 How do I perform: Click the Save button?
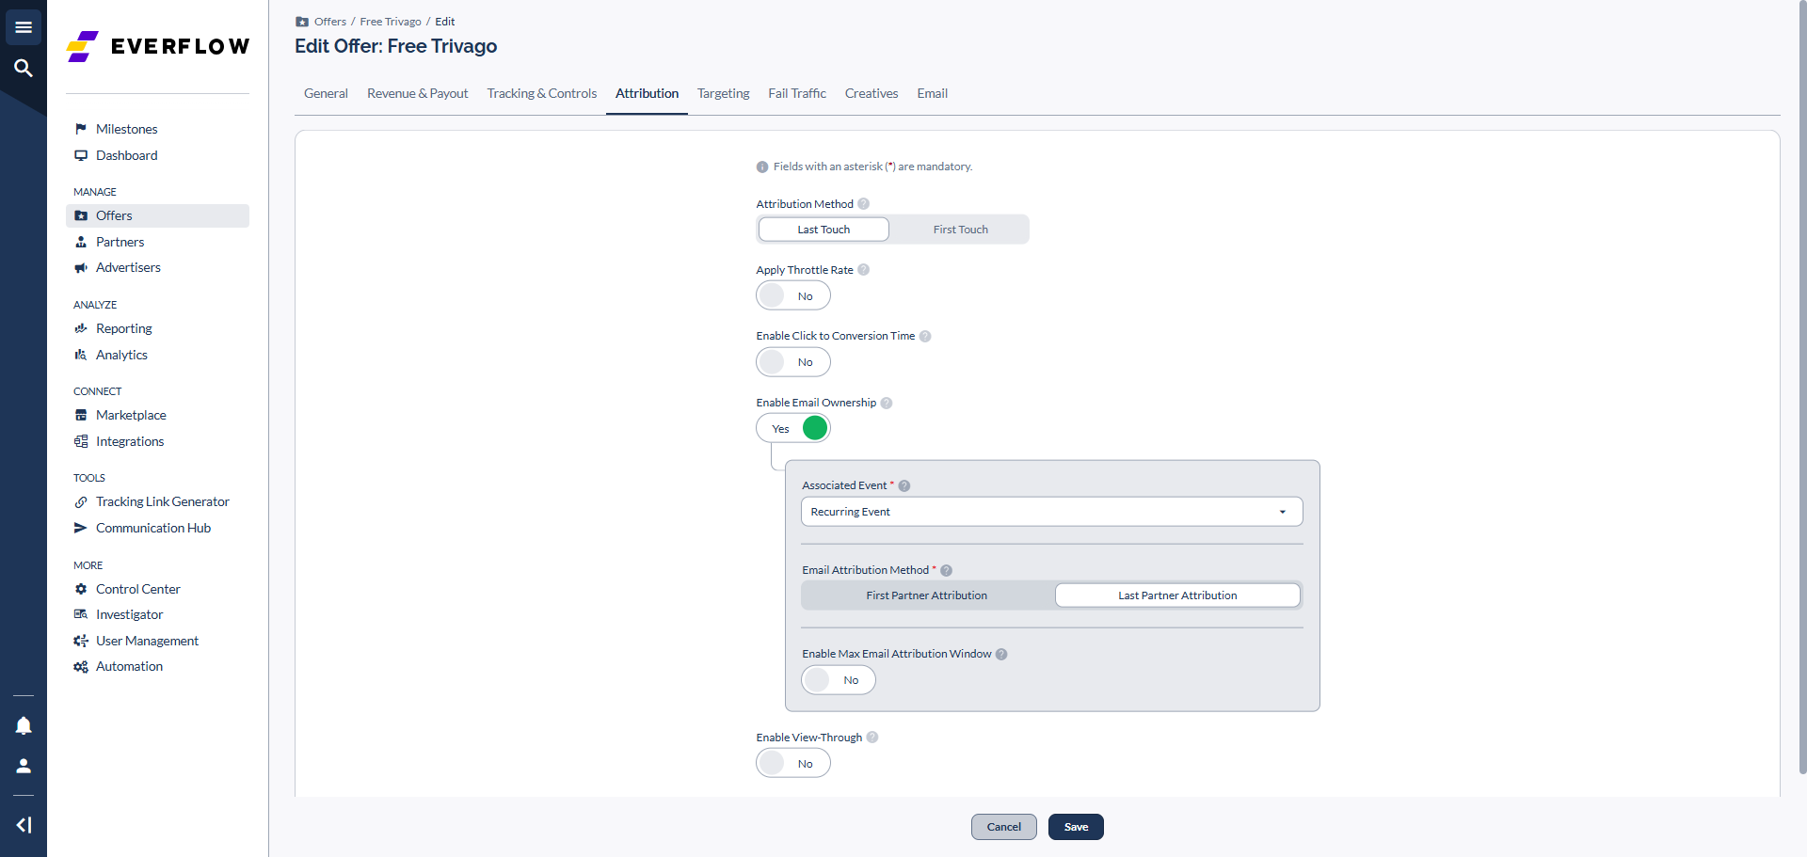1076,827
